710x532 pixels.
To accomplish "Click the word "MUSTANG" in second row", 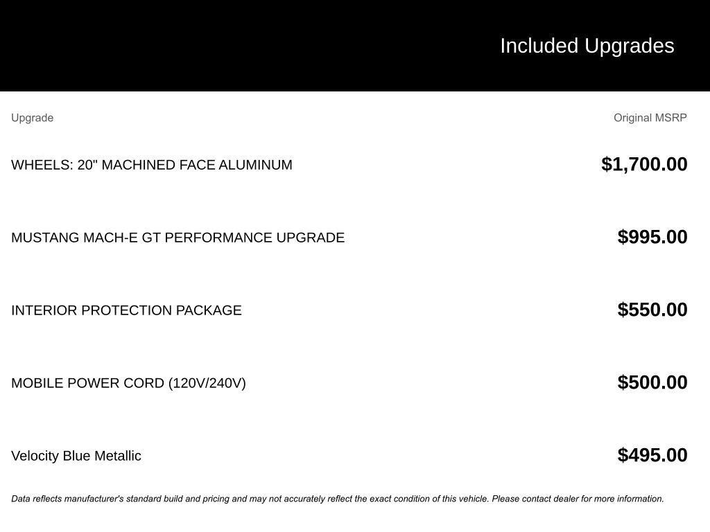I will [x=45, y=238].
